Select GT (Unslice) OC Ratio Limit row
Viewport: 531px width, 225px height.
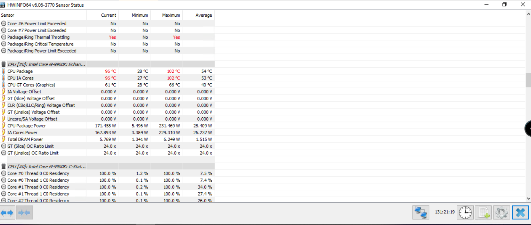click(x=107, y=153)
